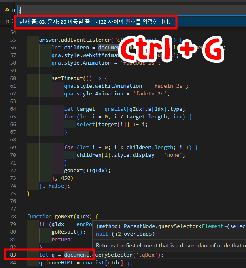Image resolution: width=246 pixels, height=268 pixels.
Task: Click '(+2 overloads)' in the hover tooltip
Action: coord(133,234)
